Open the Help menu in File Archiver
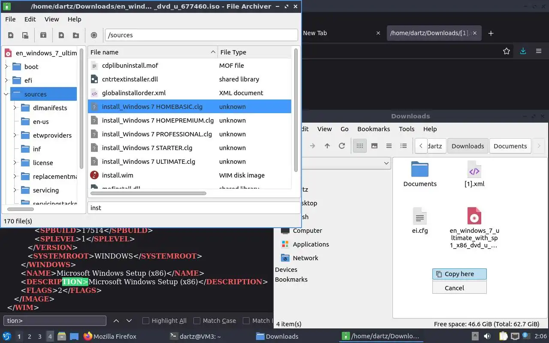The width and height of the screenshot is (549, 343). [x=74, y=19]
